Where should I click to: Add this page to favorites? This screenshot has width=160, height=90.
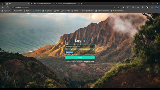pos(118,7)
